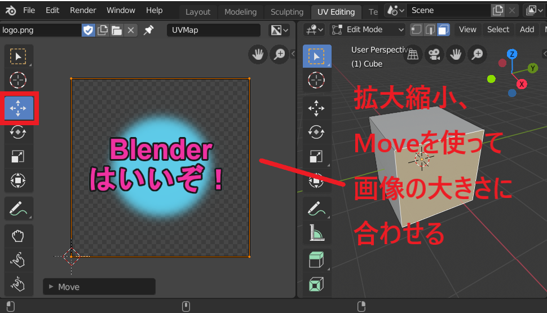Select the Annotate tool in UV editor
Screen dimensions: 547x313
[x=18, y=209]
